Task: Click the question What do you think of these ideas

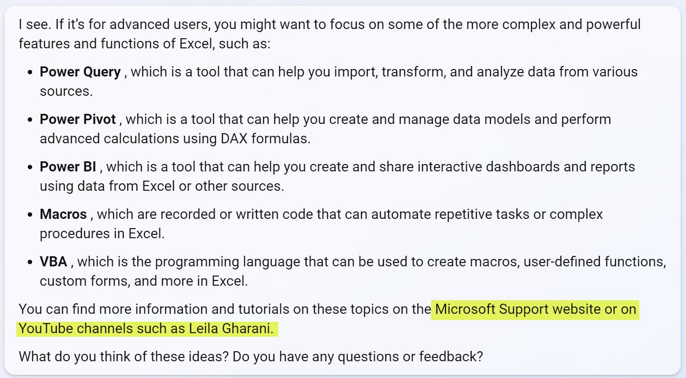Action: tap(124, 356)
